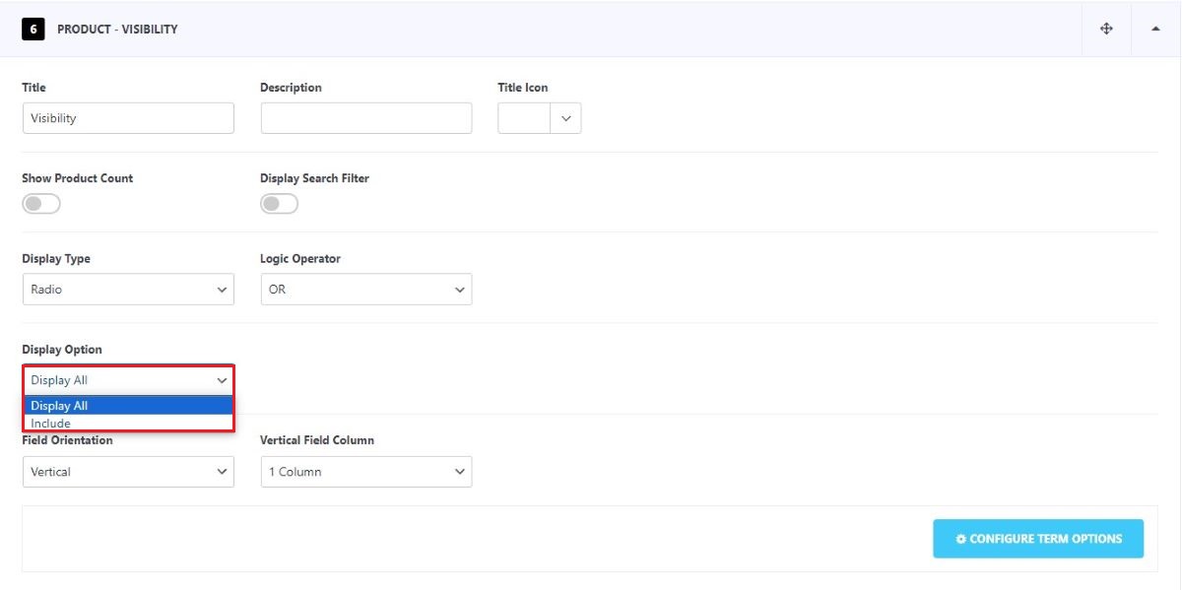
Task: Focus the Description text field
Action: coord(366,118)
